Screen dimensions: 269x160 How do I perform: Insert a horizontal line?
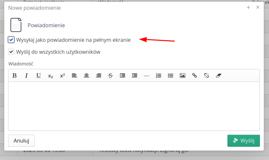coord(146,75)
